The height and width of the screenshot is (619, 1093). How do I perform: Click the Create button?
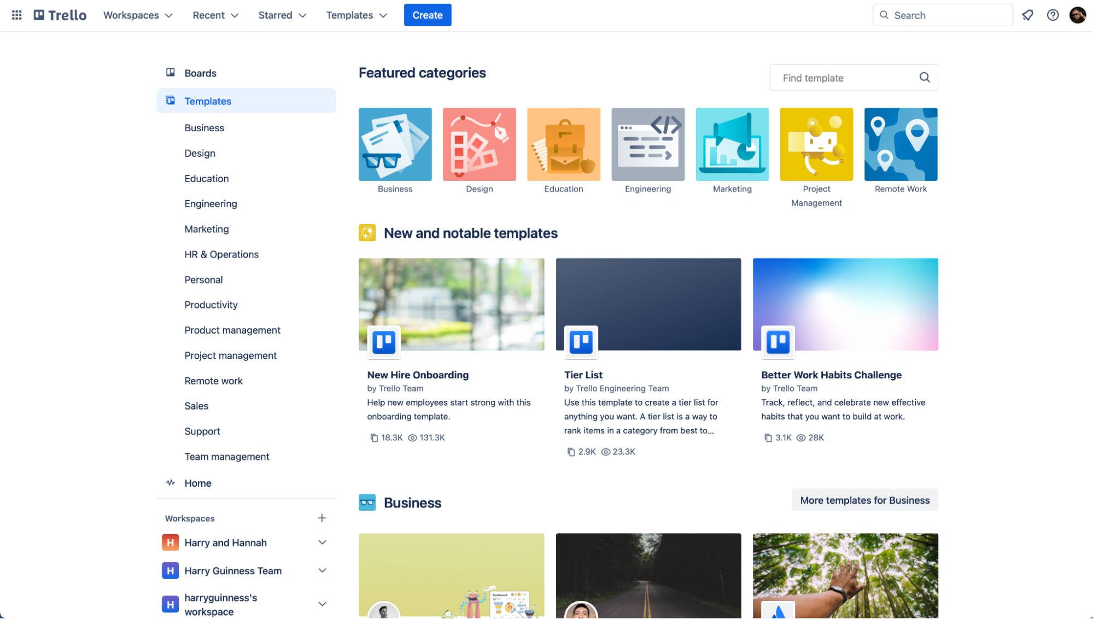coord(427,15)
